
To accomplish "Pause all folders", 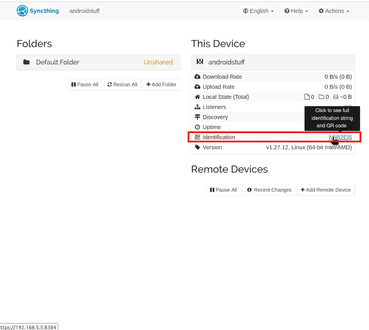I will coord(85,85).
